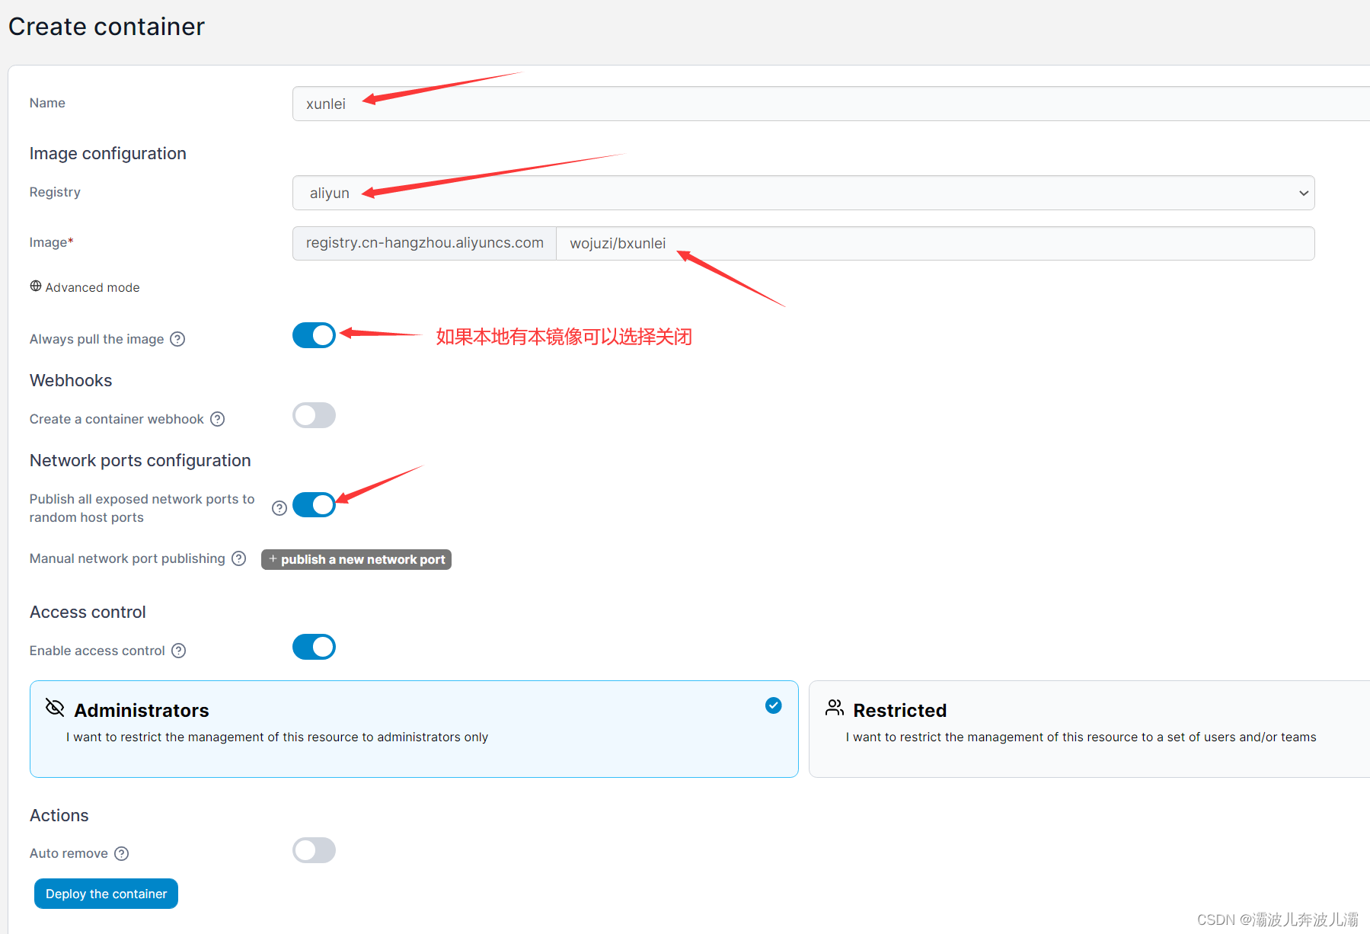Turn off Always pull the image toggle
The image size is (1370, 934).
coord(314,335)
